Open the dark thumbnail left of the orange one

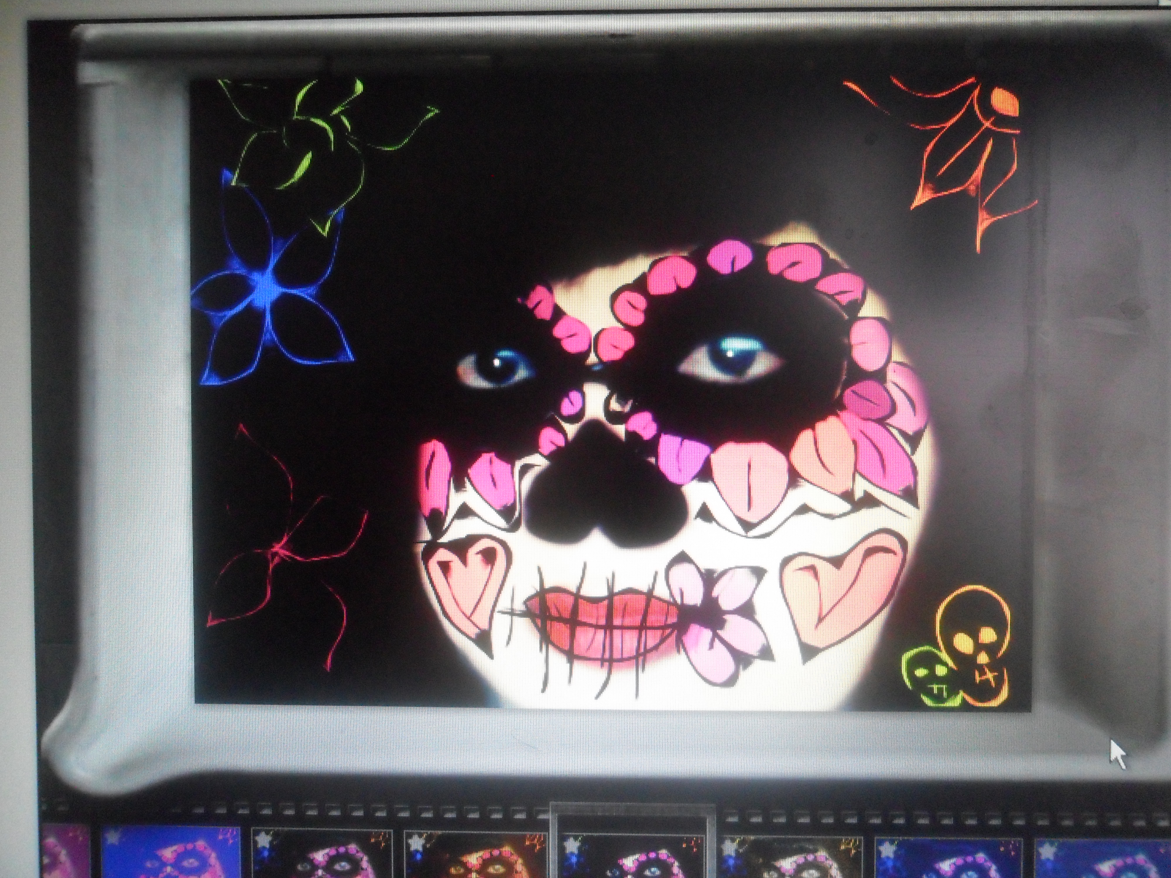tap(322, 853)
